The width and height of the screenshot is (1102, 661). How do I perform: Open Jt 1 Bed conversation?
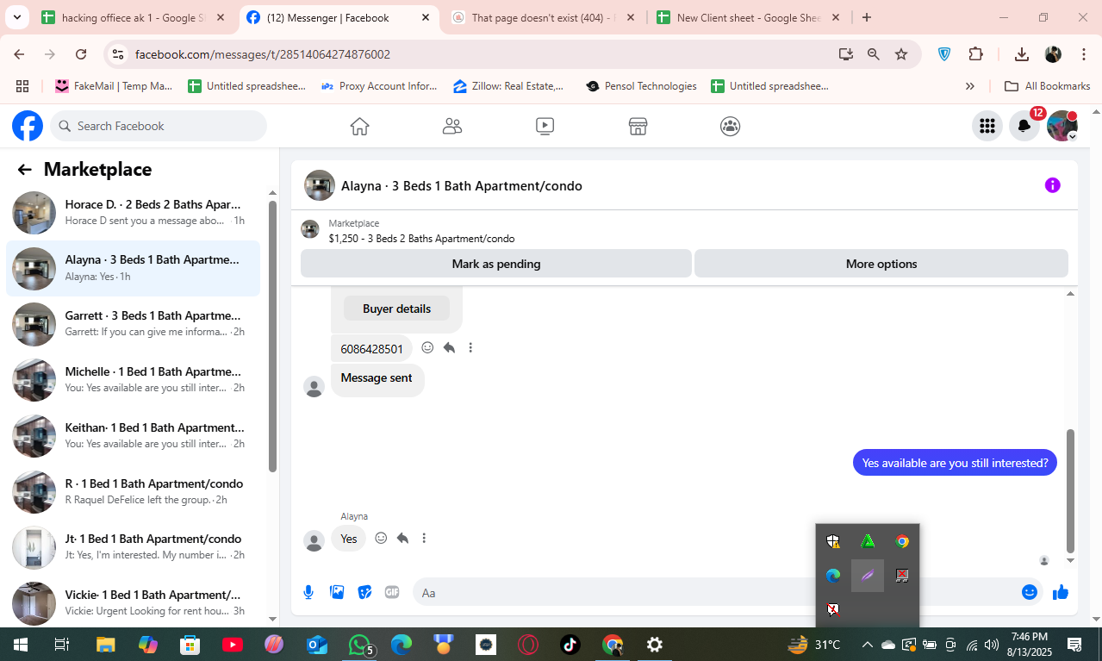click(x=133, y=547)
